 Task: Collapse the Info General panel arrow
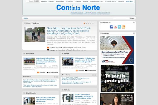pyautogui.click(x=24, y=54)
